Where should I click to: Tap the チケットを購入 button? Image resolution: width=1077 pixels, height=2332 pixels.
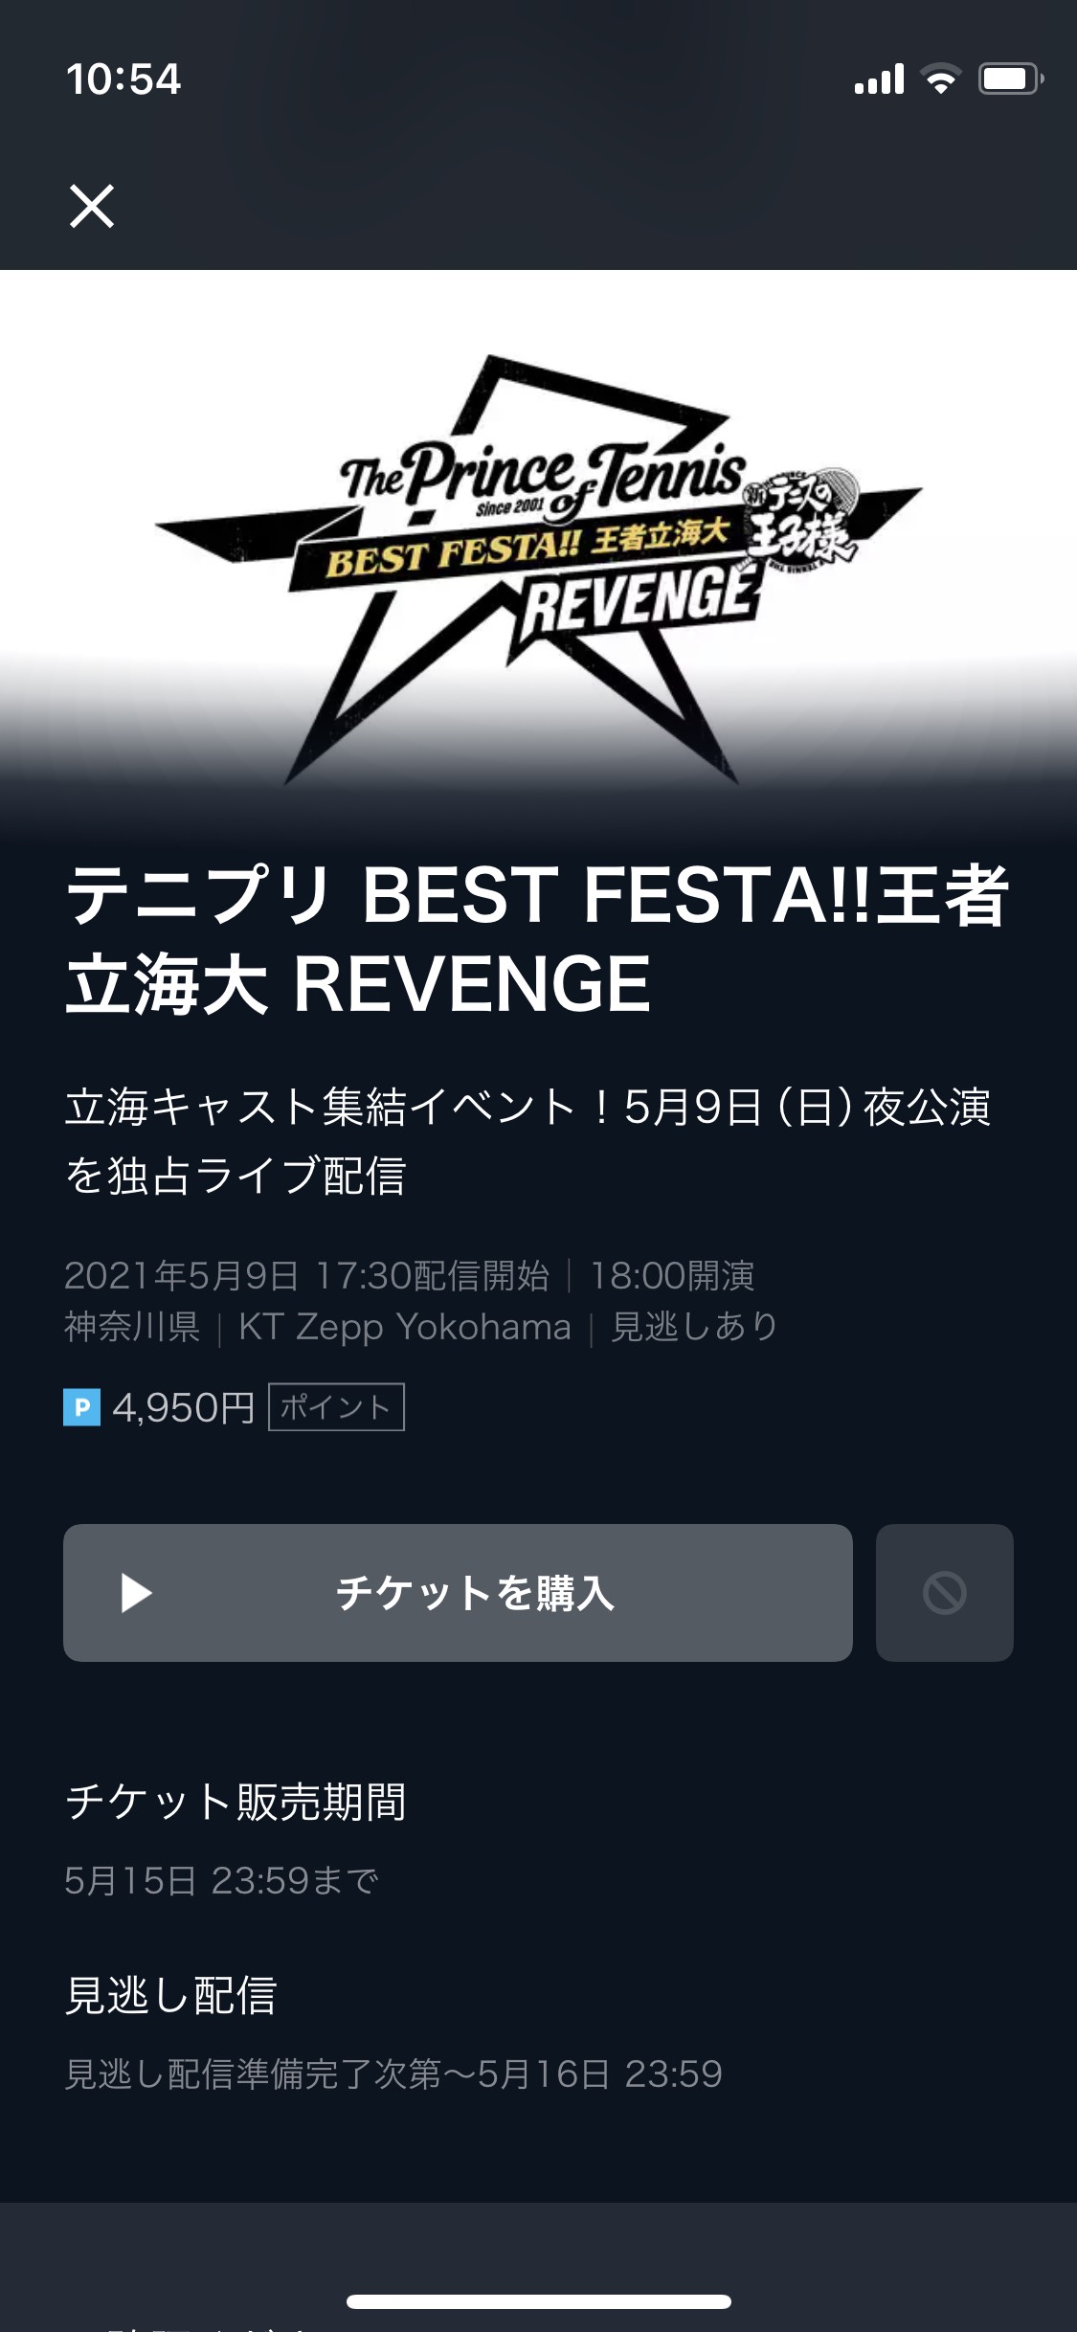pos(458,1593)
